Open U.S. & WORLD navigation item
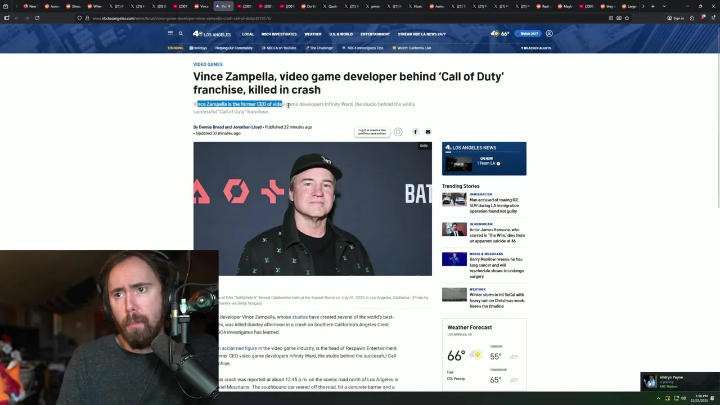 coord(341,34)
